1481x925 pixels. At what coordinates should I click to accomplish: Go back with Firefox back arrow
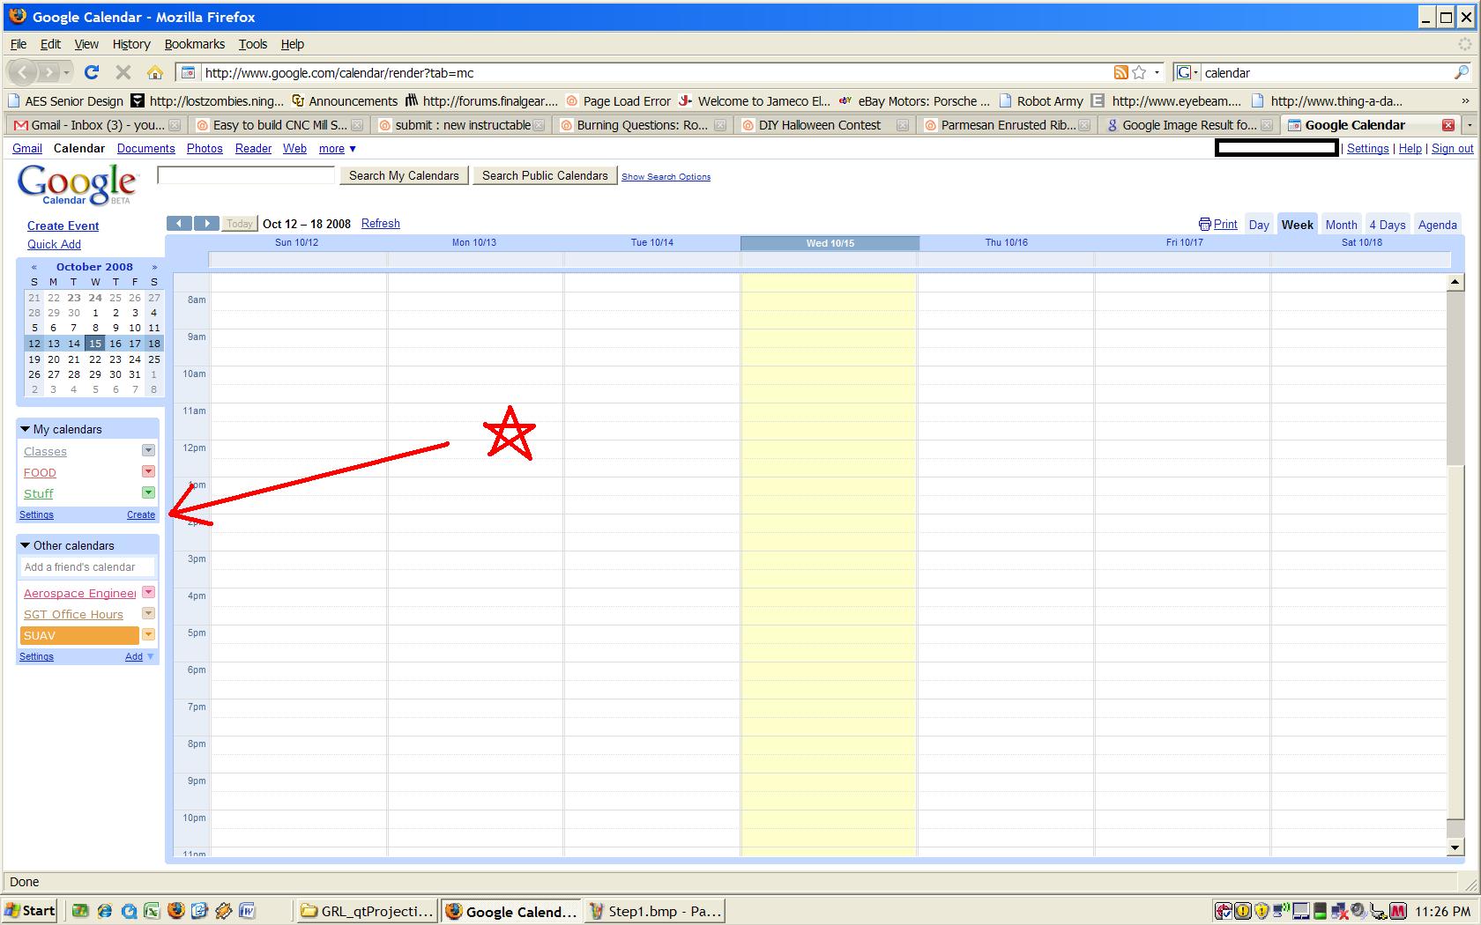[24, 72]
